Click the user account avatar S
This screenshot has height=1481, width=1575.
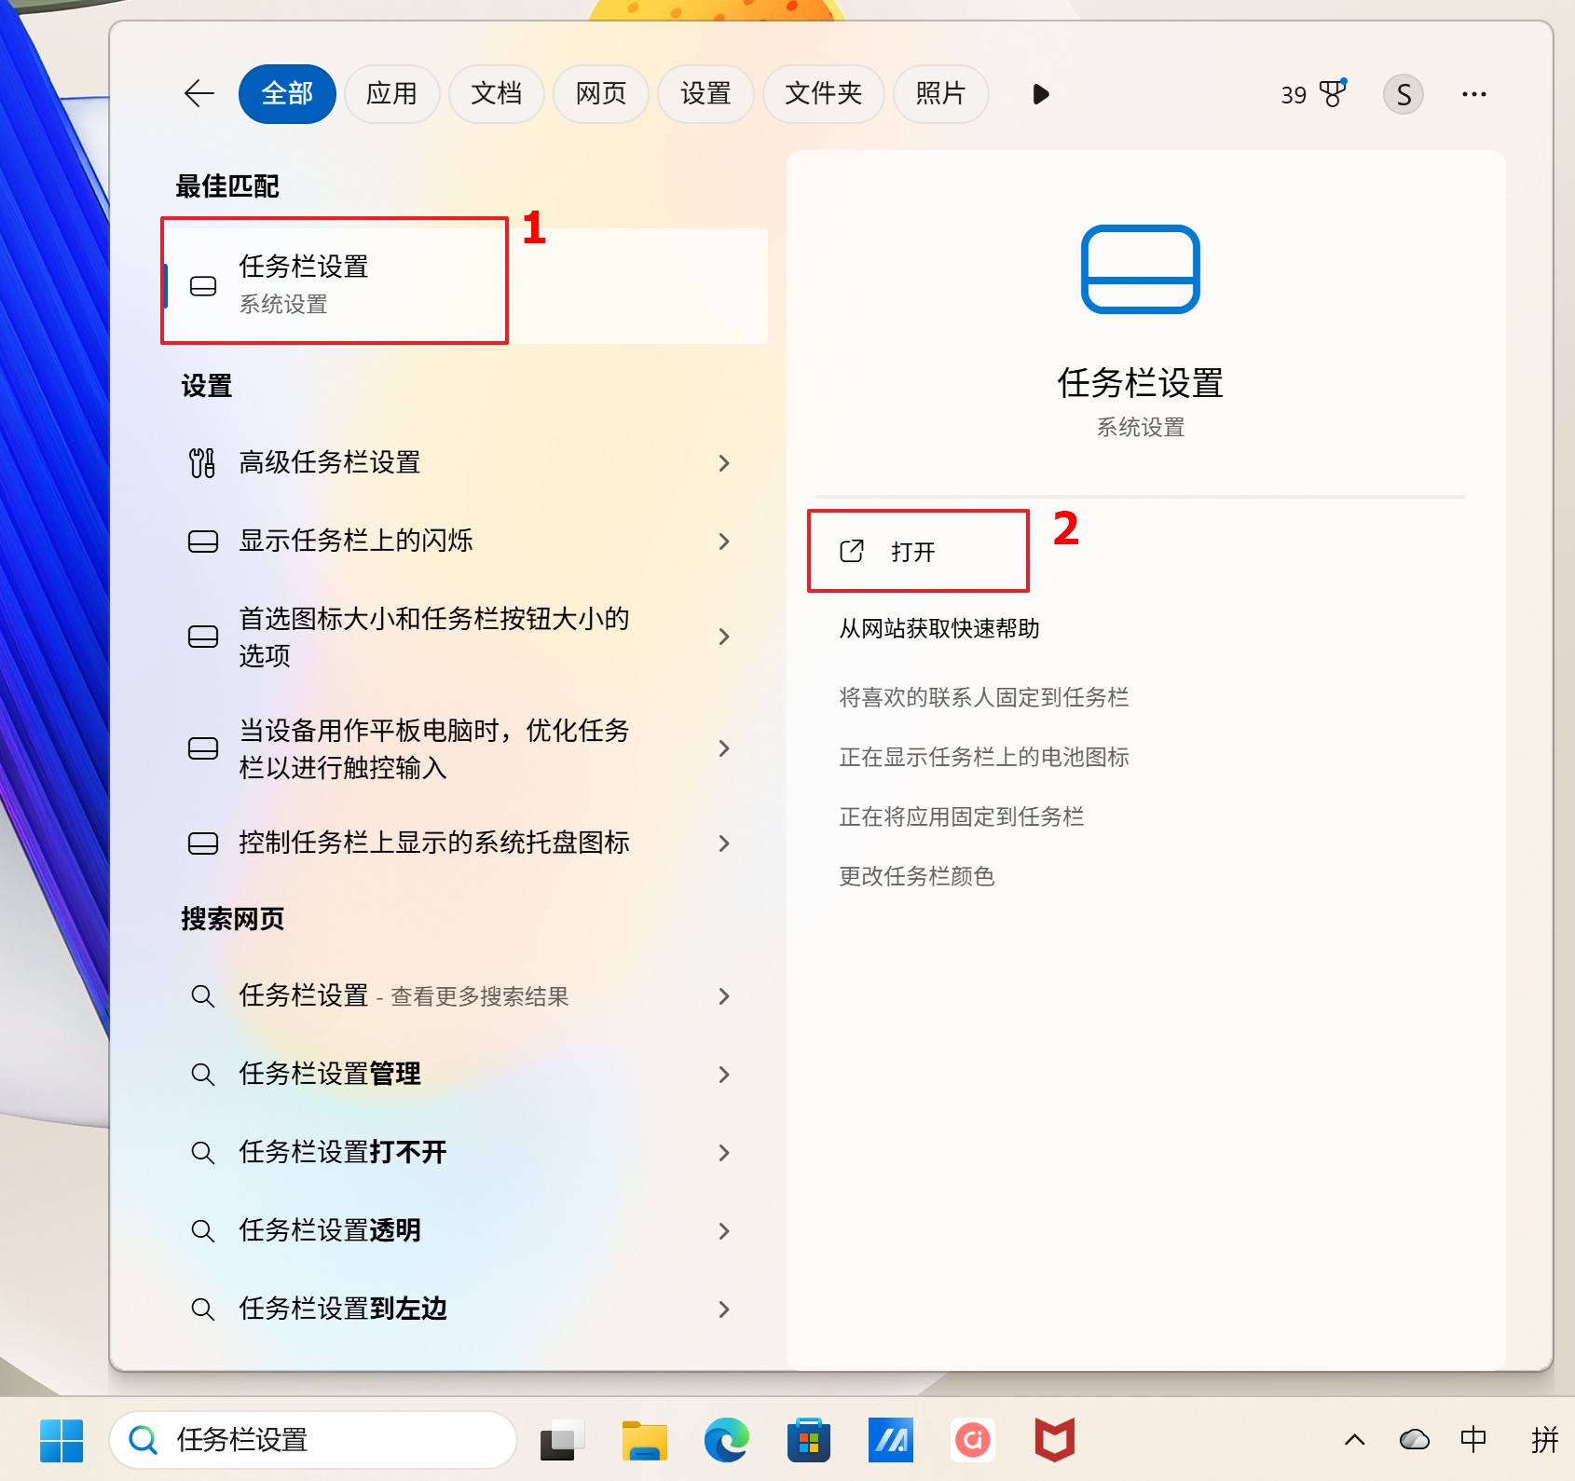1403,94
